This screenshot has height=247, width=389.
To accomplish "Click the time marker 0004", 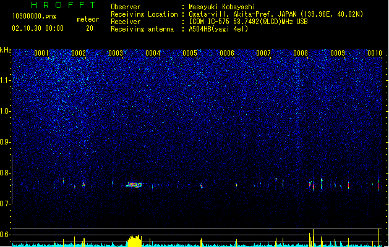I will 153,53.
